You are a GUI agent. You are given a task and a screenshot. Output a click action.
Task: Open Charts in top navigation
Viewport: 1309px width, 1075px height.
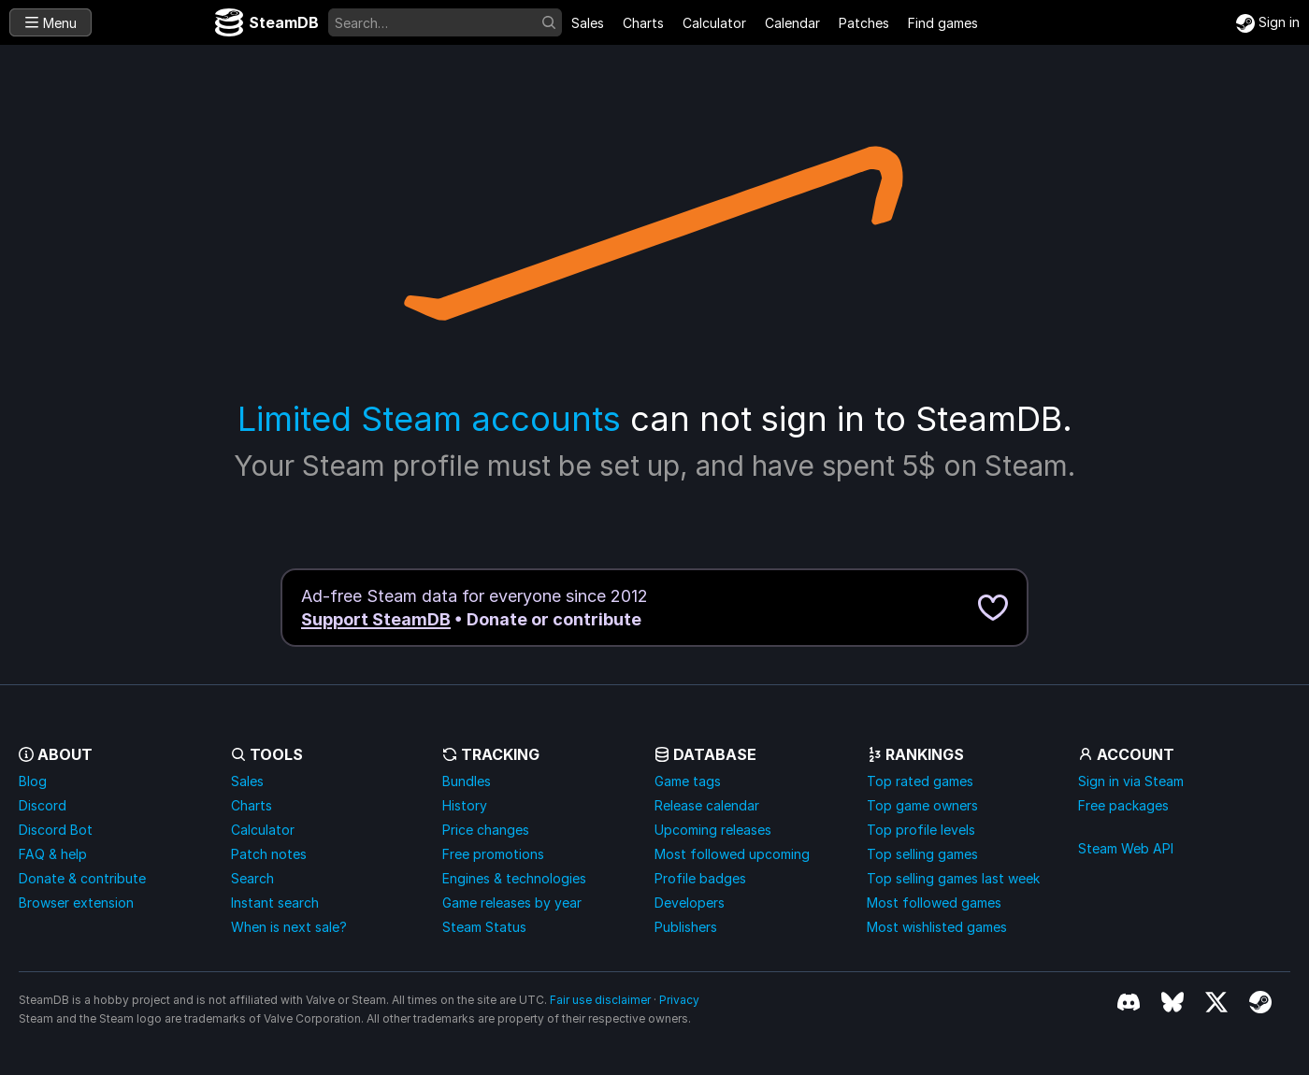pos(643,23)
